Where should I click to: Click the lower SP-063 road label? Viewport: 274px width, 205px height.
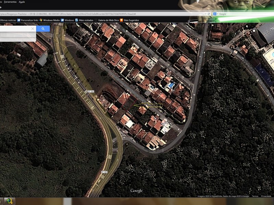(104, 172)
